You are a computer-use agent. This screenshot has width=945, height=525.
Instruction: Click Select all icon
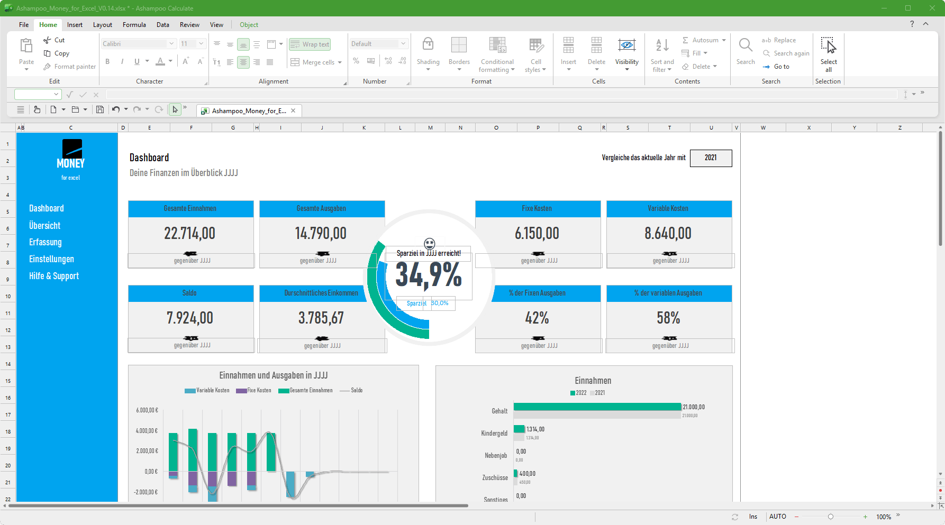point(828,45)
